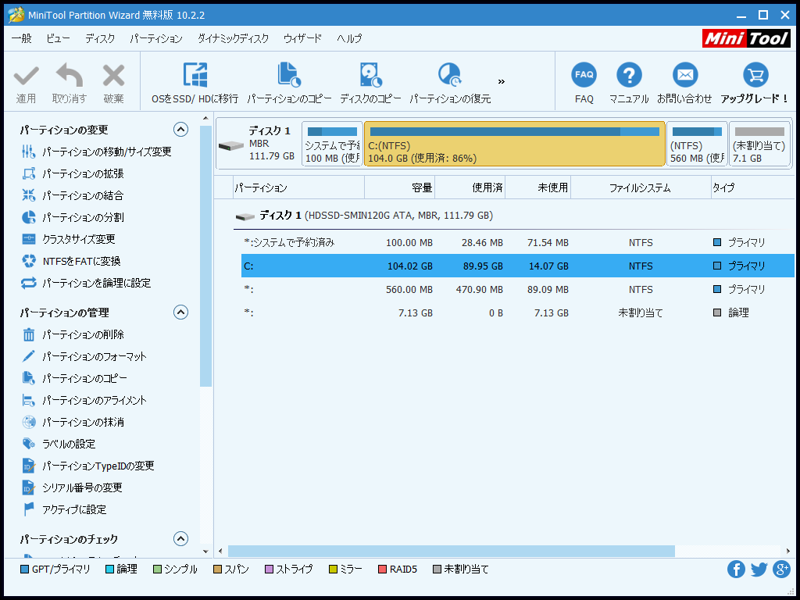This screenshot has width=800, height=600.
Task: Click the お問い合わせ mail icon
Action: click(x=684, y=76)
